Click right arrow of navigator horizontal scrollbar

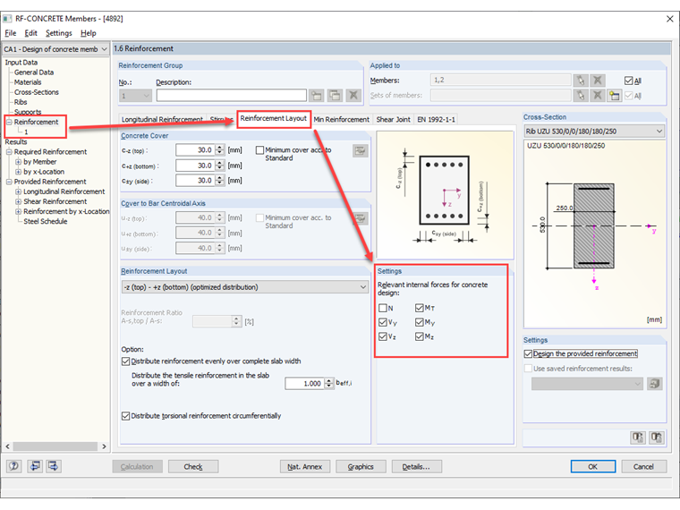[x=104, y=446]
